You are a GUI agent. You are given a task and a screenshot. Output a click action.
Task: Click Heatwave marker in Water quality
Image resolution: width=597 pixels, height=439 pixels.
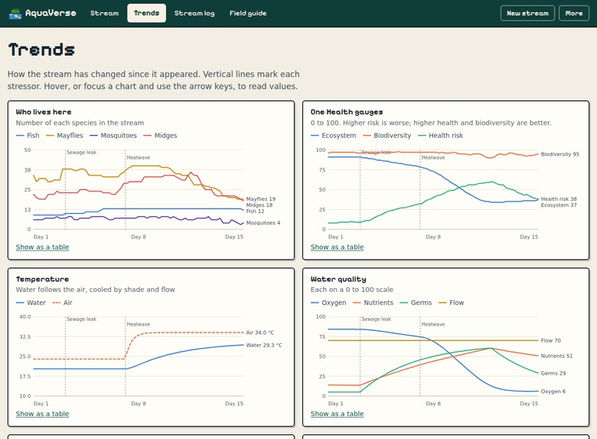[x=433, y=324]
